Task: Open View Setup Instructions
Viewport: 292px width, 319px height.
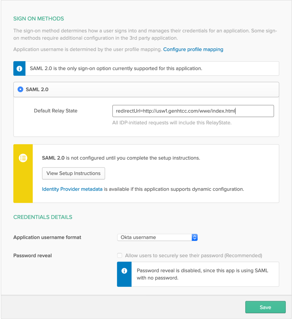Action: coord(74,173)
